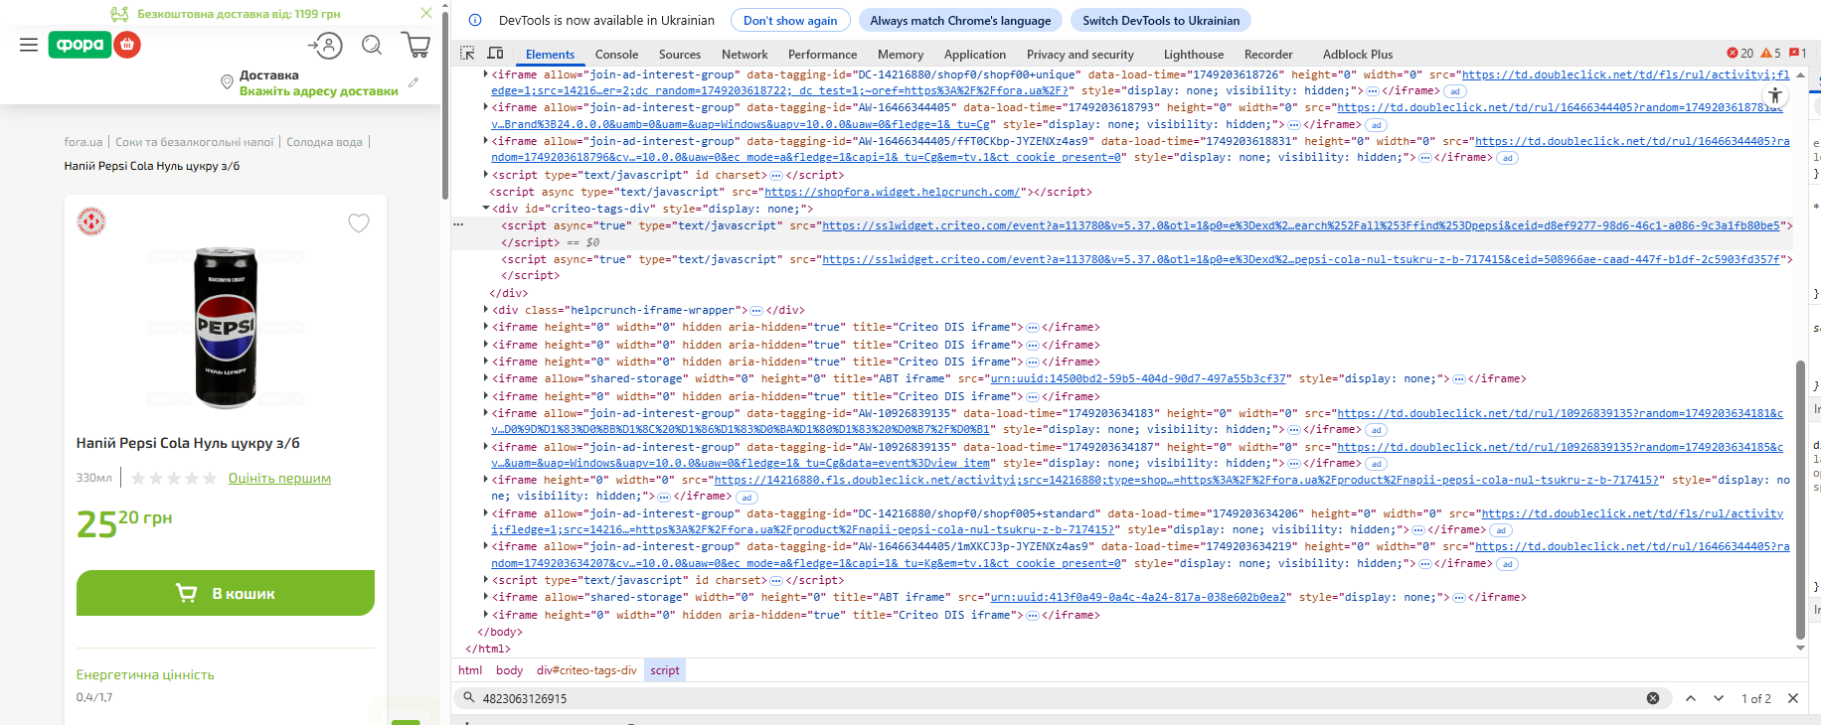1821x725 pixels.
Task: Expand ABT iframe with uuid 413f0a49
Action: [x=486, y=597]
